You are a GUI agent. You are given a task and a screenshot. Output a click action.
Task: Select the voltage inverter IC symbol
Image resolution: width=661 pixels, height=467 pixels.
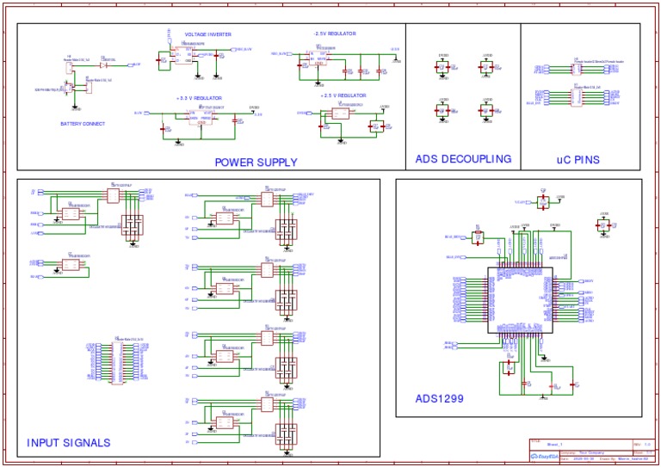coord(183,55)
